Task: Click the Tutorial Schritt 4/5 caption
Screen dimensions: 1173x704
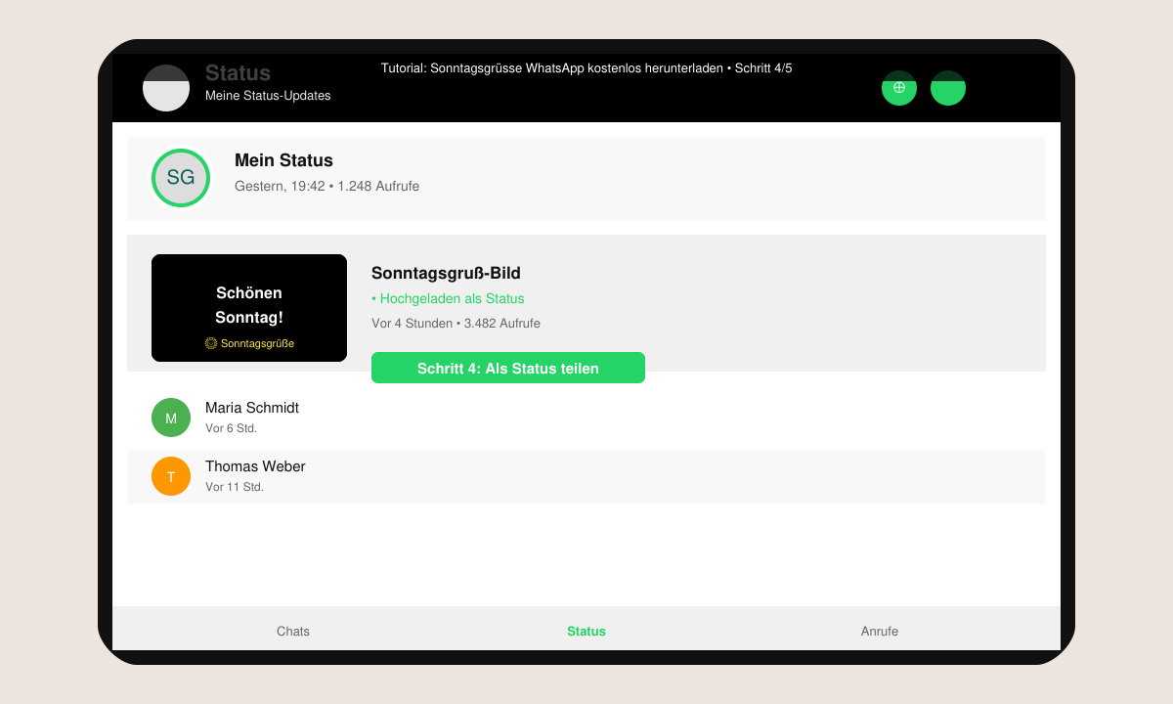Action: pyautogui.click(x=586, y=68)
